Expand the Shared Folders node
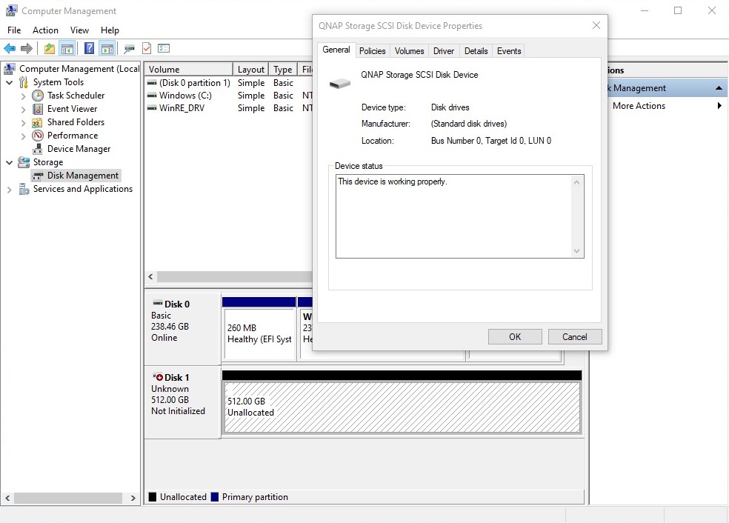Viewport: 729px width, 523px height. [x=23, y=123]
